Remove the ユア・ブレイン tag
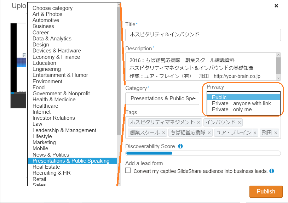288x203 pixels. pyautogui.click(x=255, y=133)
